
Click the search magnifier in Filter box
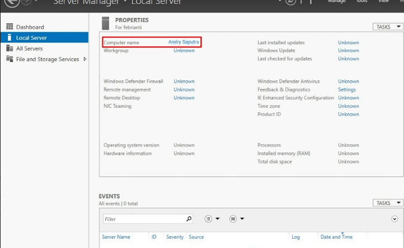click(189, 219)
